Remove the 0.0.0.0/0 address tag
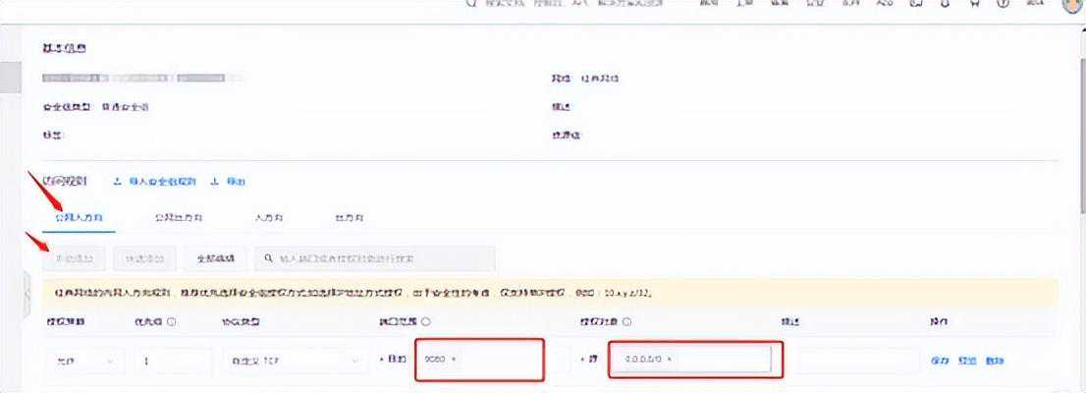This screenshot has width=1086, height=393. pyautogui.click(x=669, y=360)
